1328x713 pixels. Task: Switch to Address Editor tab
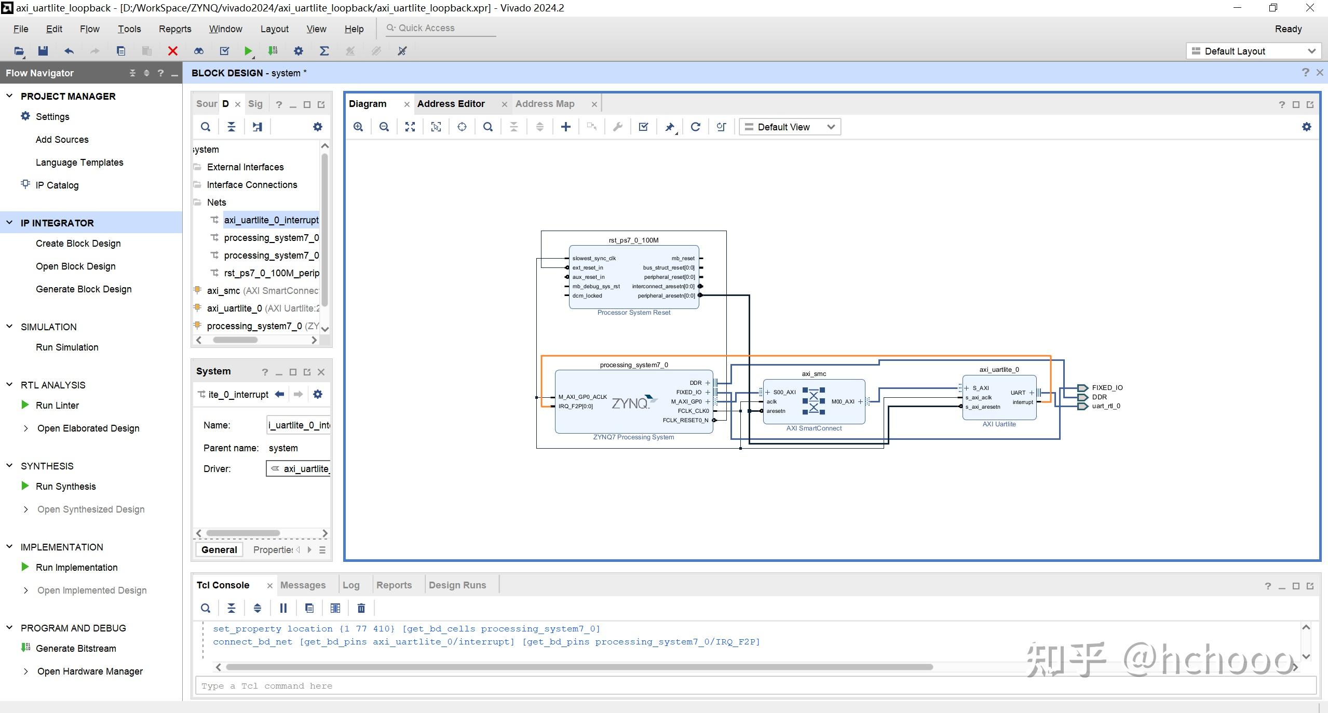tap(451, 104)
